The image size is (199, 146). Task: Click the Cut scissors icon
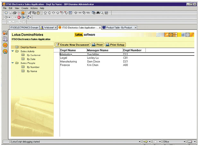coord(30,13)
